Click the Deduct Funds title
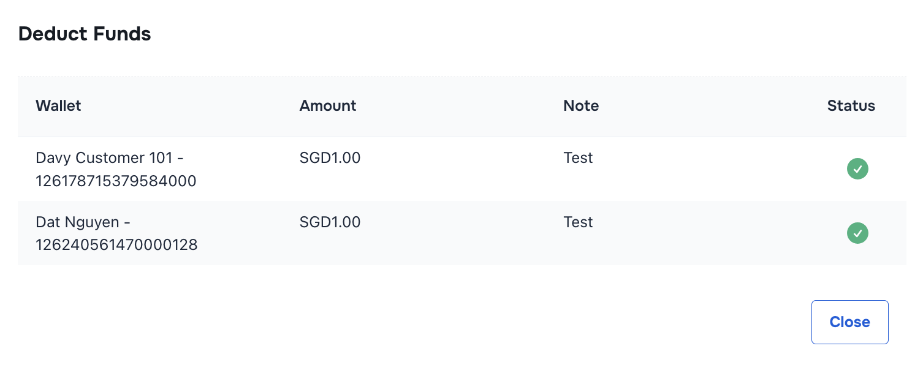923x381 pixels. pyautogui.click(x=85, y=34)
